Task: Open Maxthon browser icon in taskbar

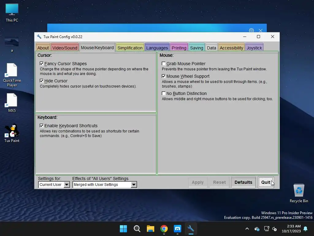Action: tap(178, 229)
